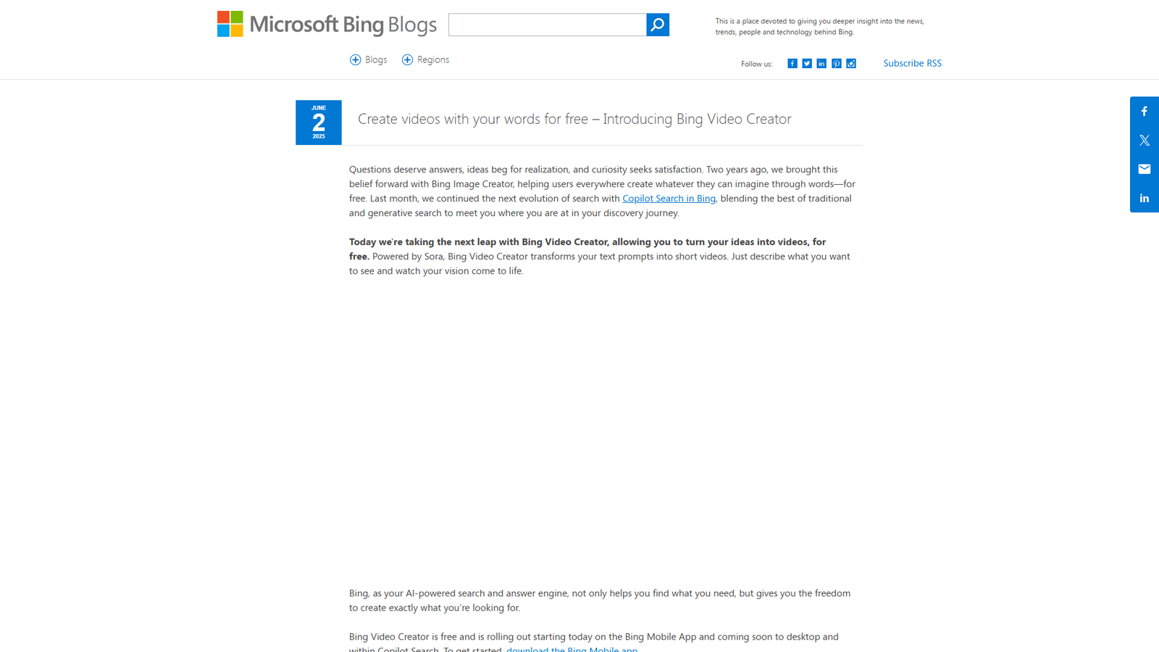Open the Pinterest follow icon
Image resolution: width=1159 pixels, height=652 pixels.
pyautogui.click(x=836, y=63)
